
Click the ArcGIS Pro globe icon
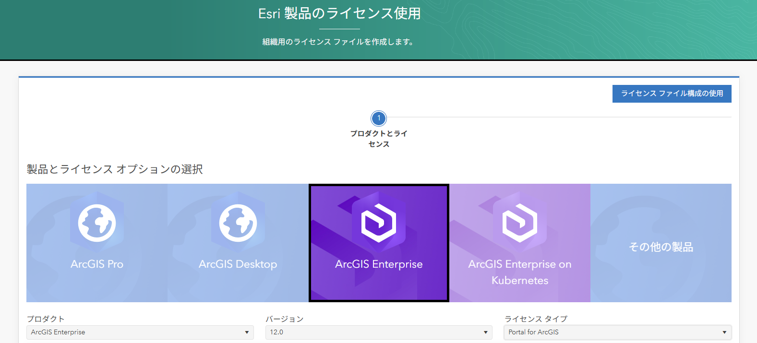coord(97,223)
